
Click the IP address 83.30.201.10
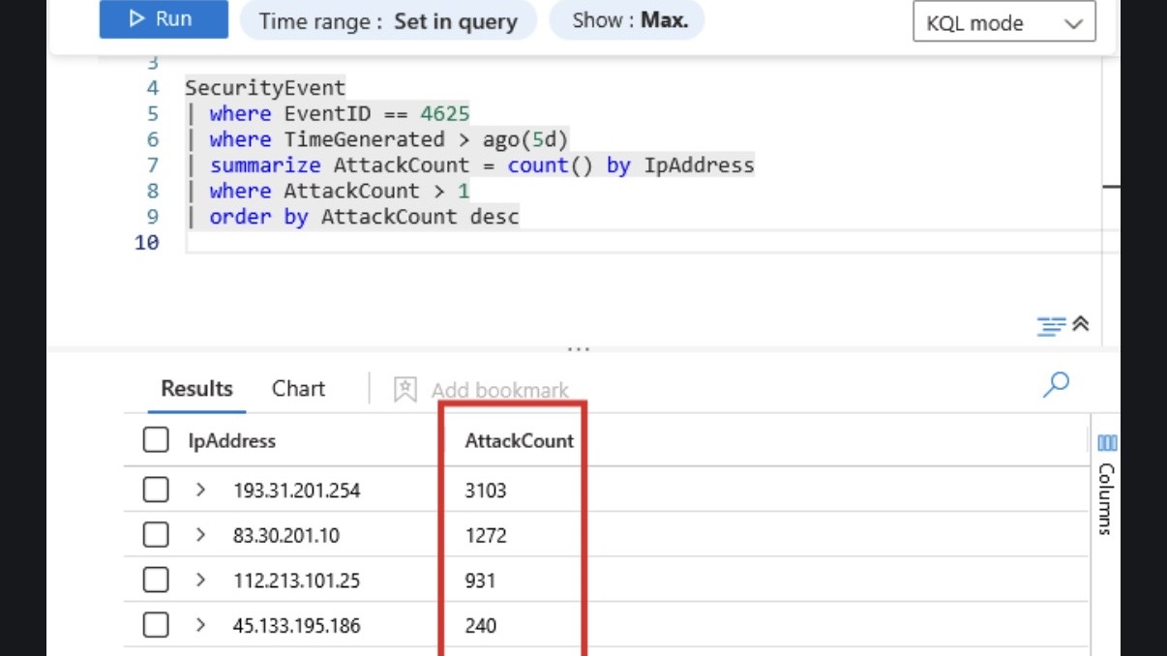coord(286,535)
